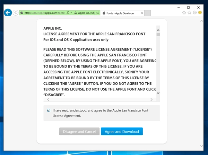Open the address bar dropdown arrow
Viewport: 208px width, 155px height.
tap(71, 13)
